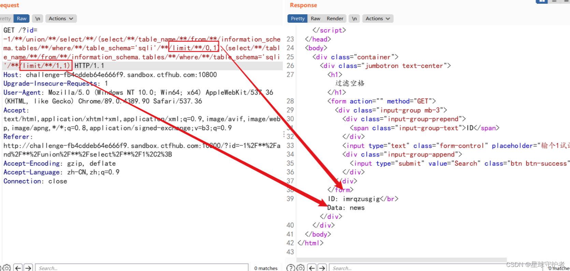Go to previous match in Request search

pos(18,268)
